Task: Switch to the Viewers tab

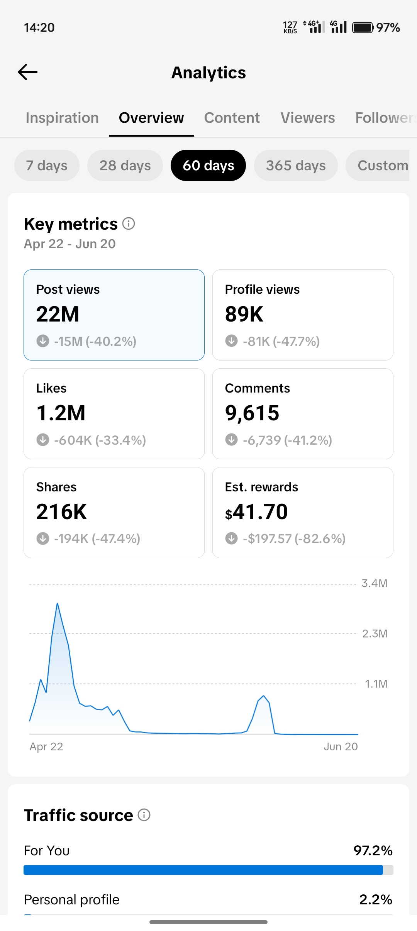Action: click(x=308, y=118)
